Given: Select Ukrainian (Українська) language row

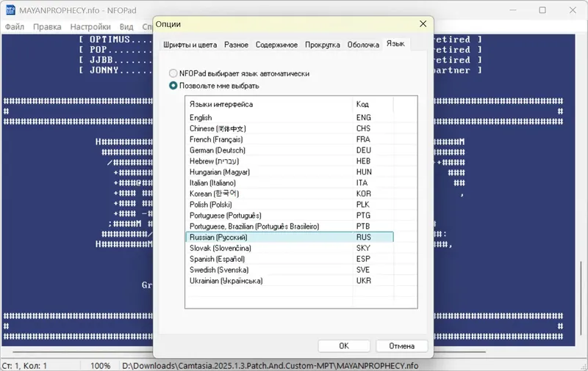Looking at the screenshot, I should click(290, 281).
